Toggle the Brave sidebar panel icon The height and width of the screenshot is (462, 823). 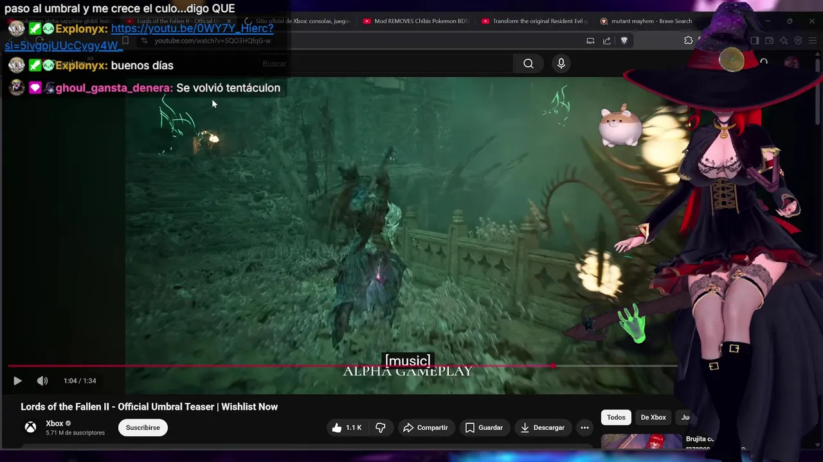pyautogui.click(x=755, y=40)
